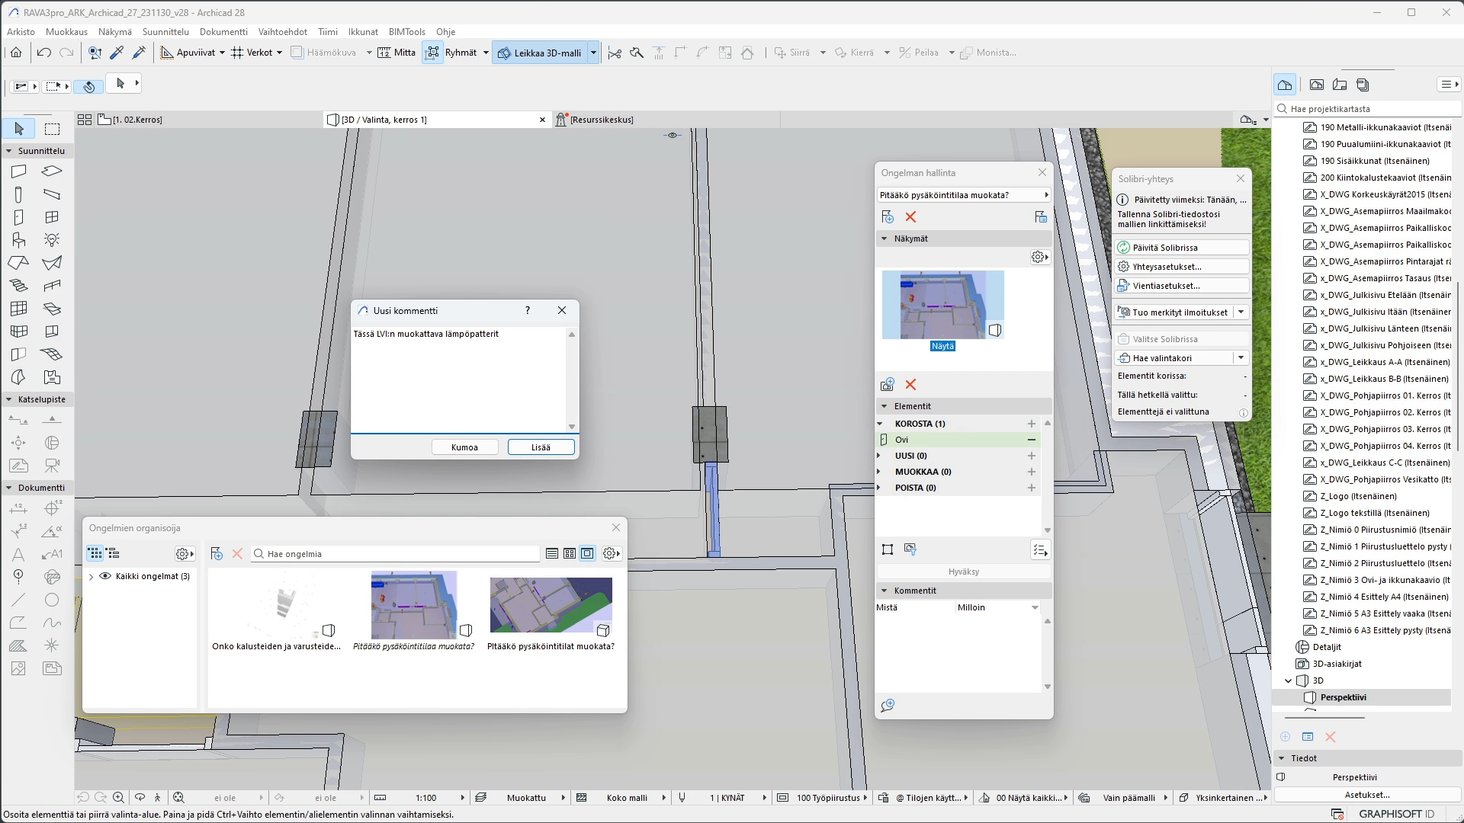The image size is (1464, 823).
Task: Open the Näytä view thumbnail
Action: point(942,305)
